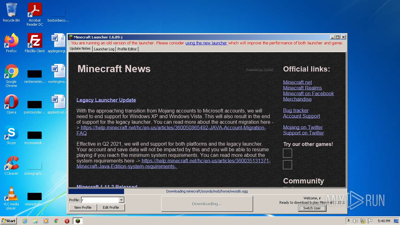Follow the 'using the new launcher' link
400x225 pixels.
206,43
